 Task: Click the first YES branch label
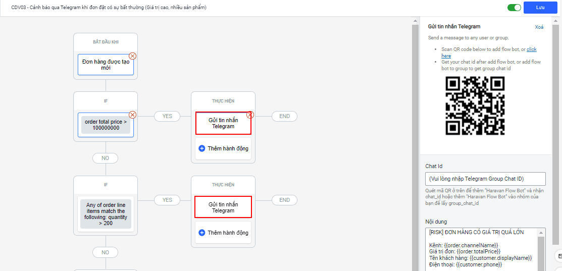[x=167, y=116]
